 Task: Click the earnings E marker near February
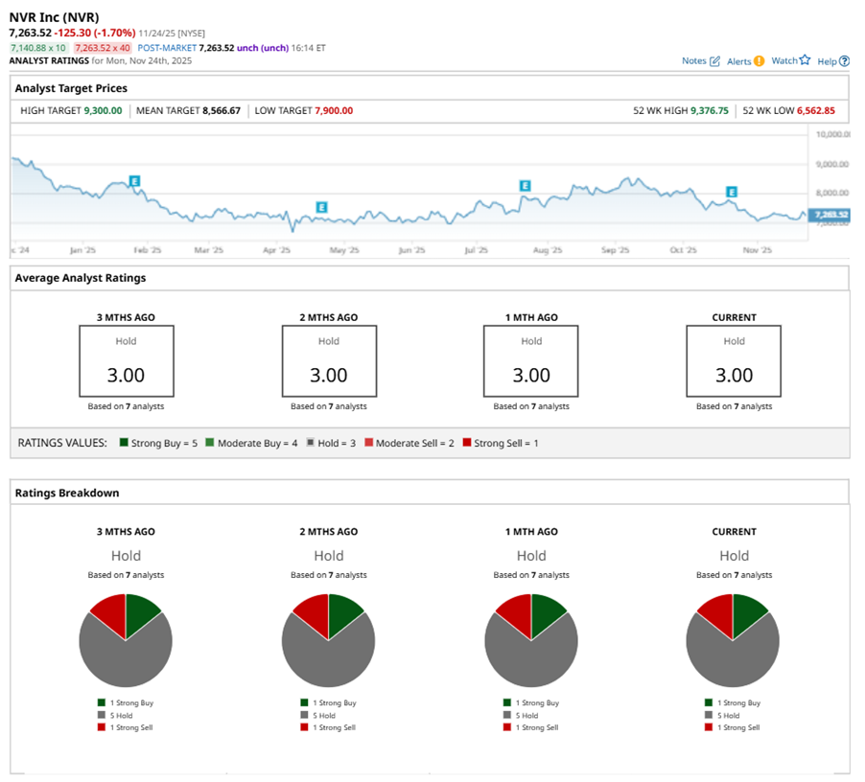(135, 181)
